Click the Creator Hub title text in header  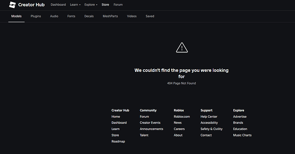tap(31, 5)
